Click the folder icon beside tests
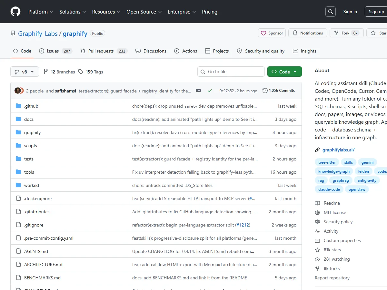The height and width of the screenshot is (290, 387). pyautogui.click(x=18, y=159)
